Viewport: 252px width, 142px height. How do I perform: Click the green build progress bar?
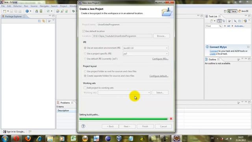point(124,119)
